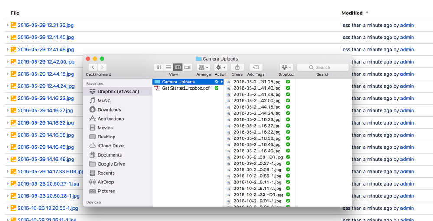Go forward in Finder navigation
433x221 pixels.
(x=102, y=67)
